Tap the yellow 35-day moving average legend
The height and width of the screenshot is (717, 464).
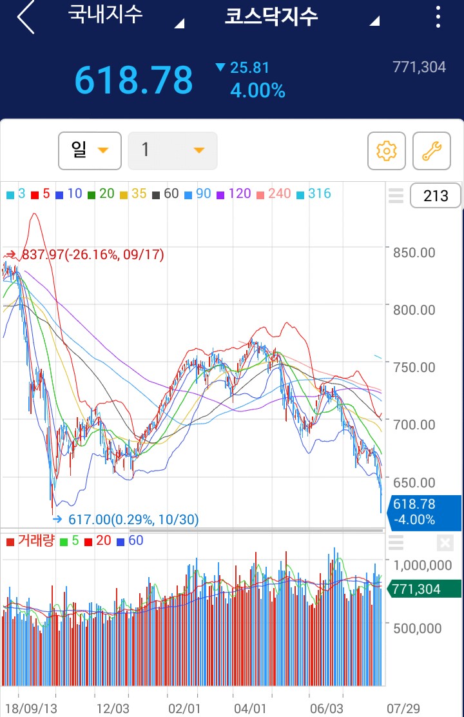(133, 194)
